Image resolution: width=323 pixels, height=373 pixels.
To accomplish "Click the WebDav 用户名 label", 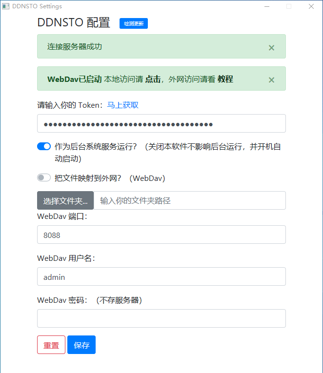I will click(66, 258).
